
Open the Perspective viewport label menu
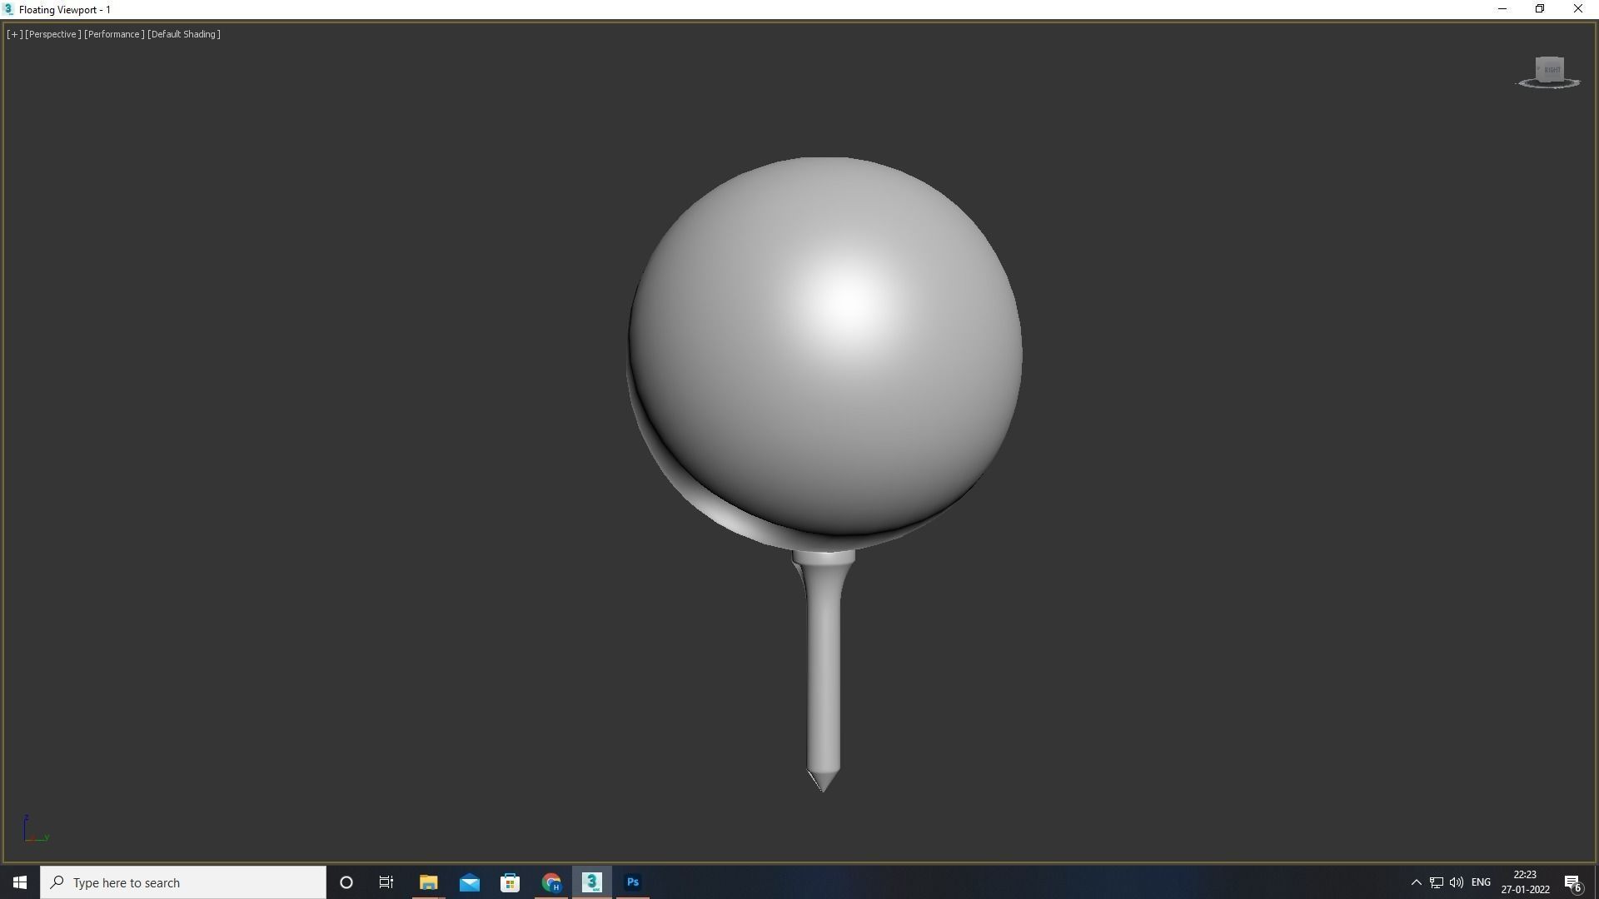53,34
